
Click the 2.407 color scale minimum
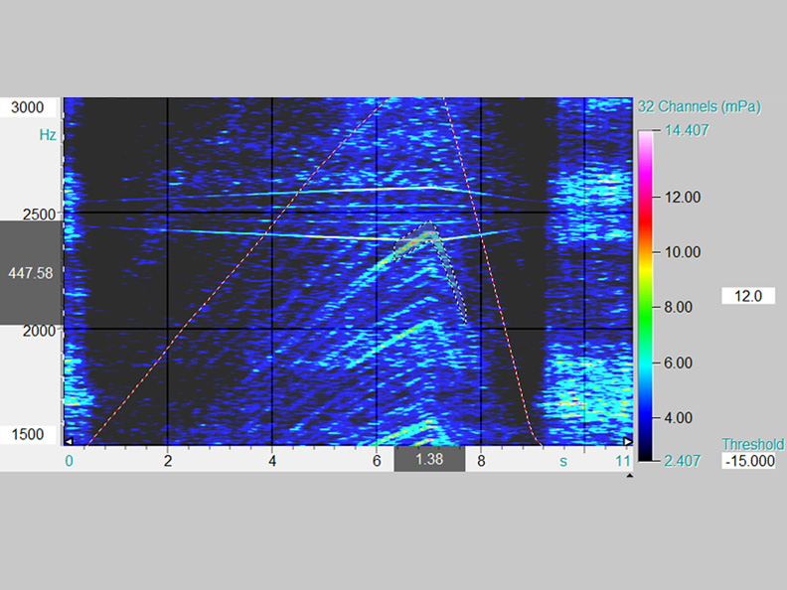point(683,460)
